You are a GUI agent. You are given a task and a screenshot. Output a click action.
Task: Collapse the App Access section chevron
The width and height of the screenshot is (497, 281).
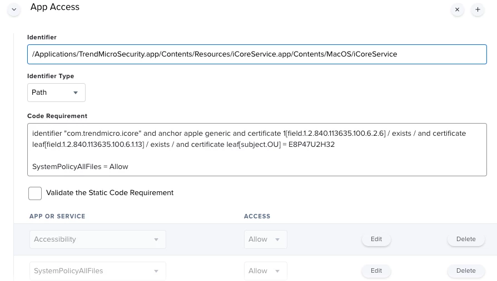14,9
